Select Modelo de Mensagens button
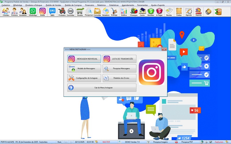 point(84,69)
